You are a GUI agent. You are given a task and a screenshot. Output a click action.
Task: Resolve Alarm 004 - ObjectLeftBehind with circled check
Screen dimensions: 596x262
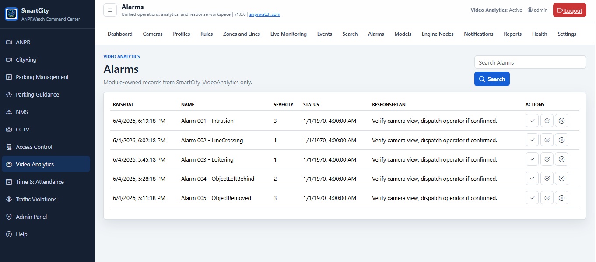[547, 179]
